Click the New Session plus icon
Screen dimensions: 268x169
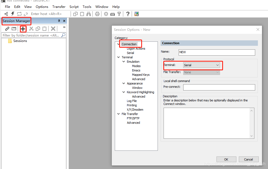tap(23, 29)
